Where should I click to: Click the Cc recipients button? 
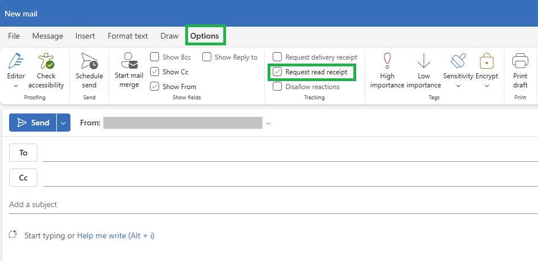pos(23,178)
